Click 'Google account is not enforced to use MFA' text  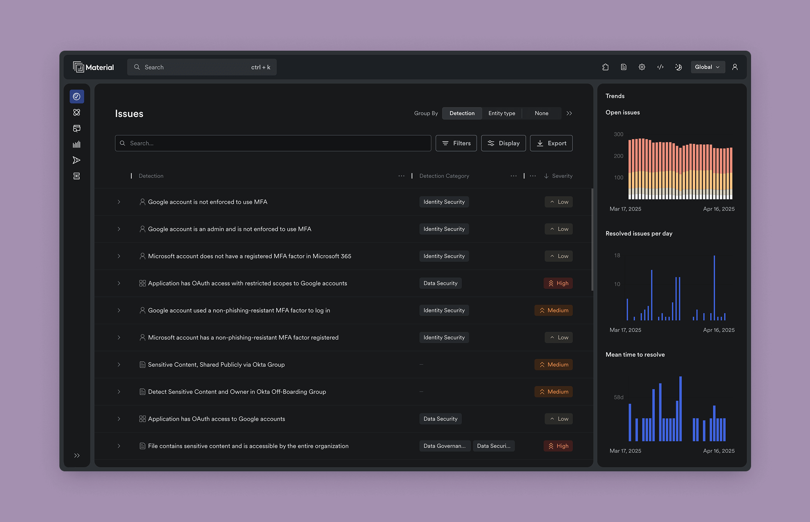[x=208, y=202]
